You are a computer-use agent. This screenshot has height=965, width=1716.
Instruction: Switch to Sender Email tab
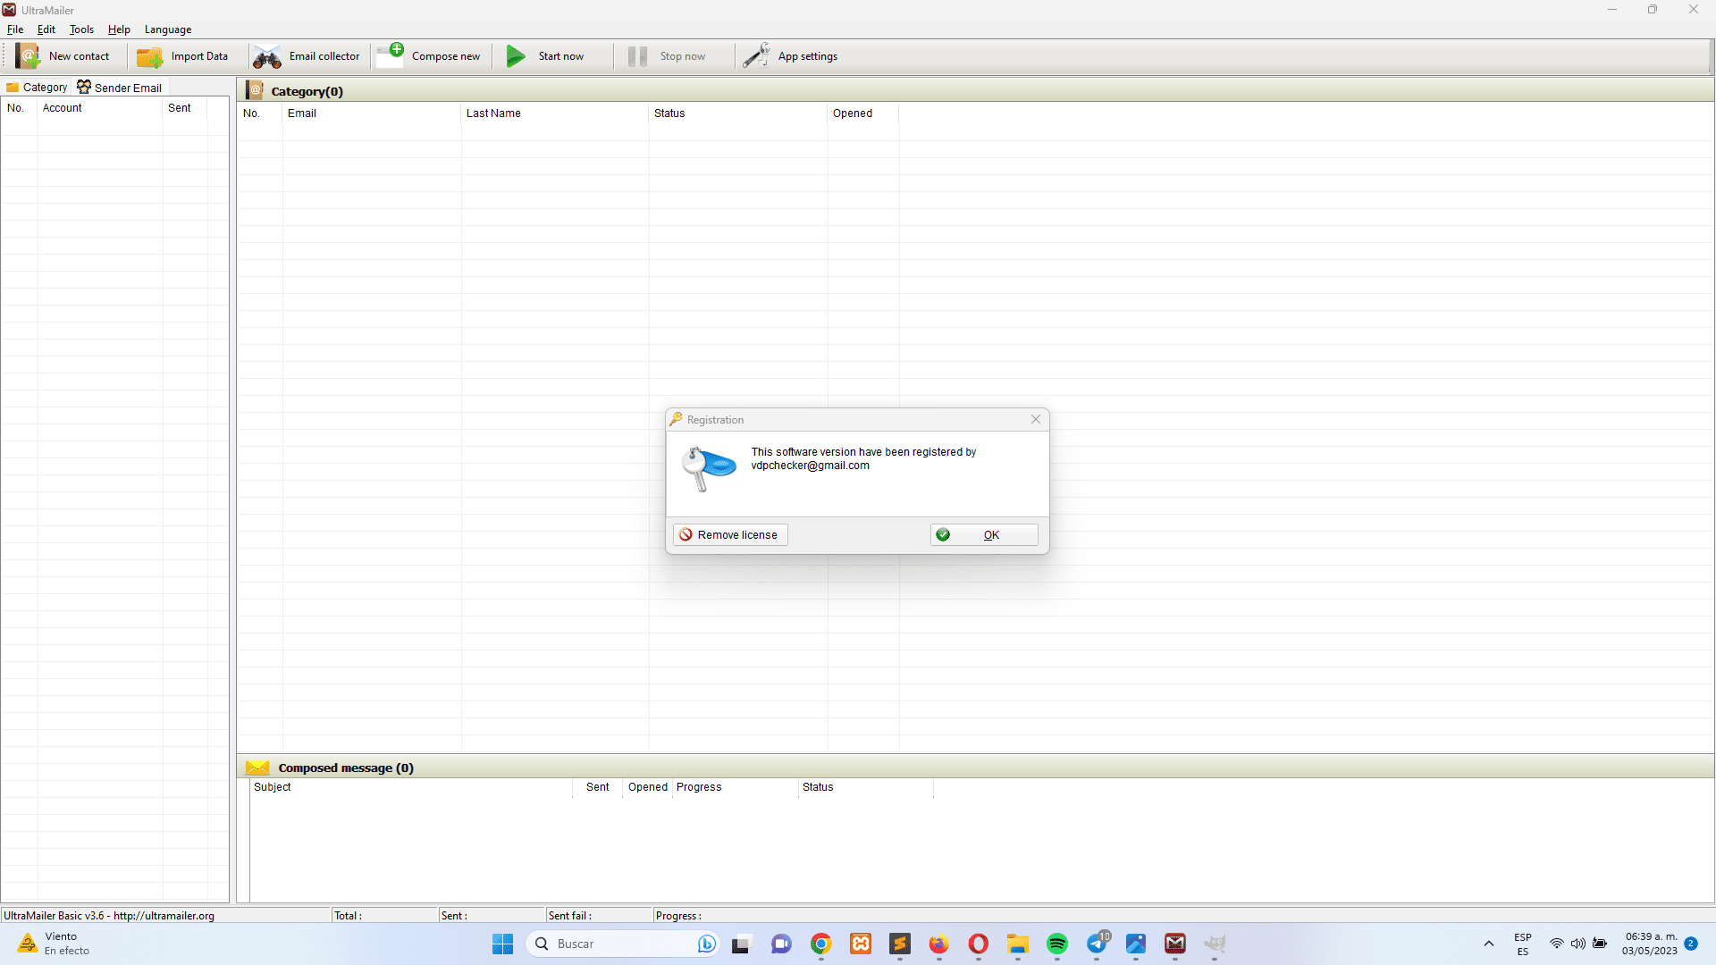(120, 88)
